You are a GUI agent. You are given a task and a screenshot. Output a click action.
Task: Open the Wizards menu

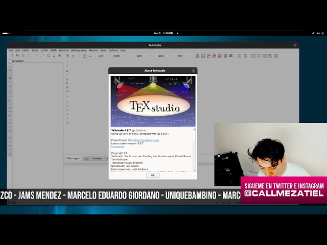(63, 51)
